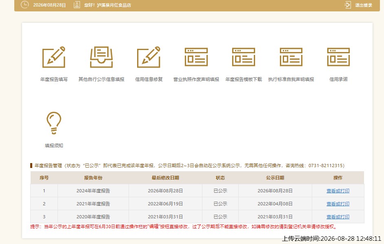Click 信用信息修复 label
The height and width of the screenshot is (244, 384).
point(149,79)
